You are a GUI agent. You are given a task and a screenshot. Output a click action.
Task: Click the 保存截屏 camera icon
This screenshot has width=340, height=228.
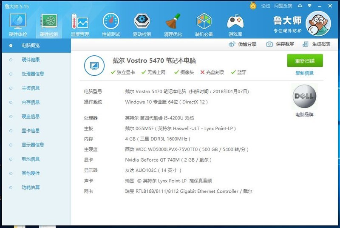269,44
